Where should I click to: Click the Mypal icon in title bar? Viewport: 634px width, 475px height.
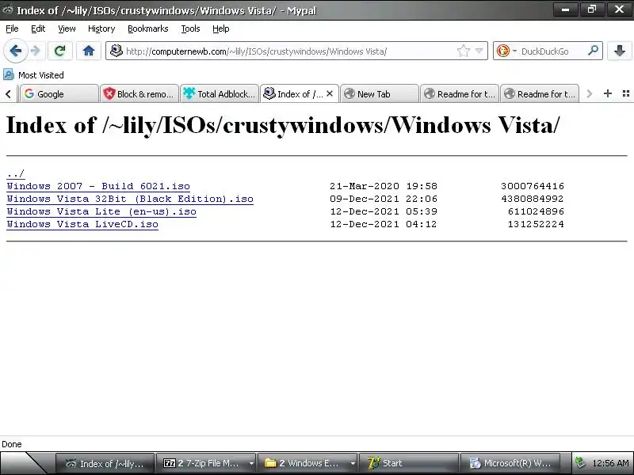(7, 9)
